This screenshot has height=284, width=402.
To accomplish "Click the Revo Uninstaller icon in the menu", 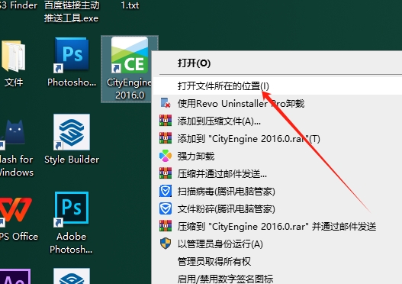I will click(x=166, y=103).
